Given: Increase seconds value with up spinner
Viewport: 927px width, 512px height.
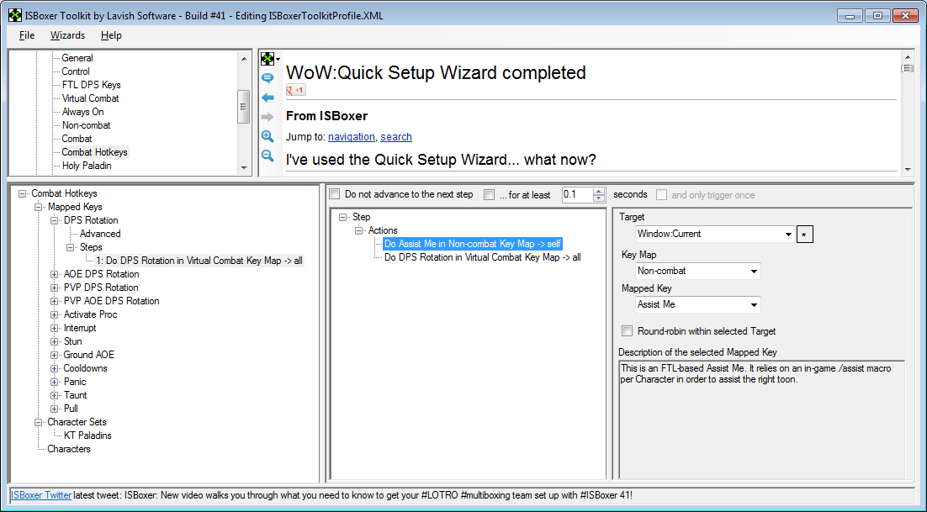Looking at the screenshot, I should click(599, 192).
